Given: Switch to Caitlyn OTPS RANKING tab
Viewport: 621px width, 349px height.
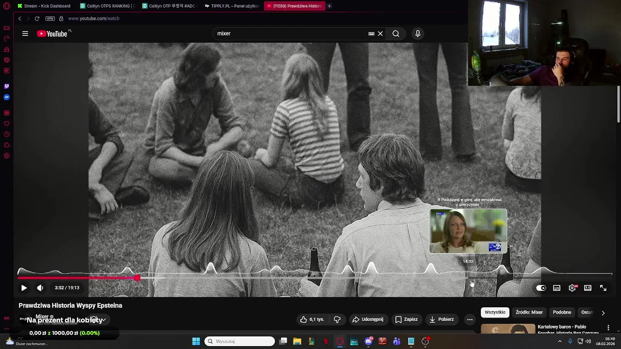Looking at the screenshot, I should pos(107,6).
